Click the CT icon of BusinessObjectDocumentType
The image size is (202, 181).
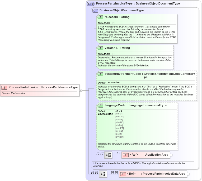[95, 11]
